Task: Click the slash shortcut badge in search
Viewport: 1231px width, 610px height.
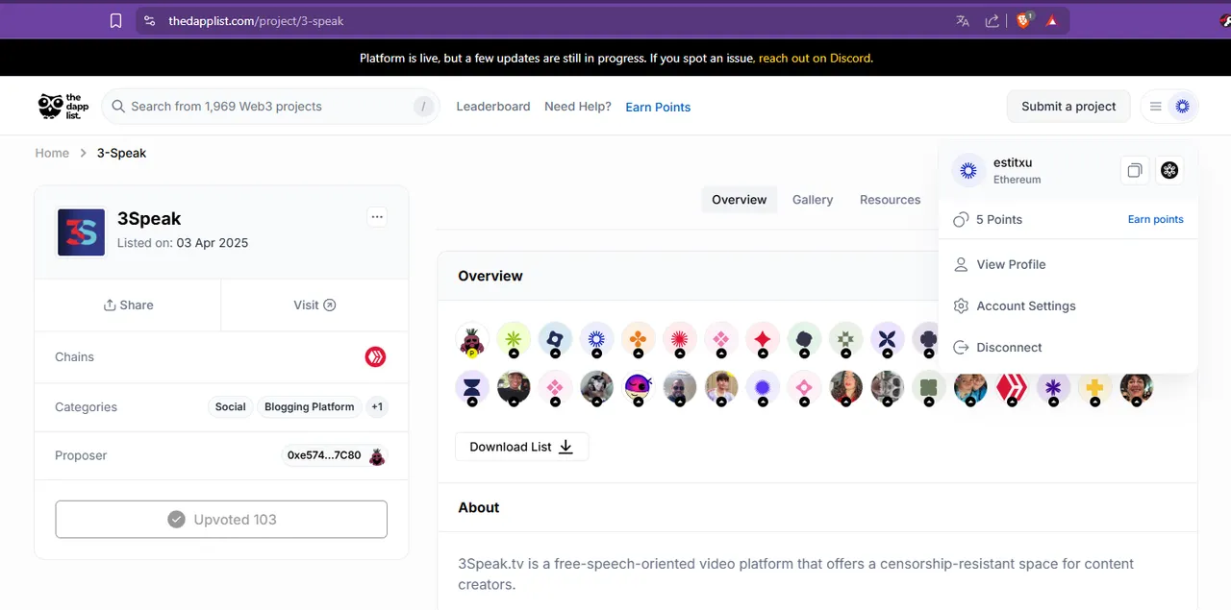Action: (423, 106)
